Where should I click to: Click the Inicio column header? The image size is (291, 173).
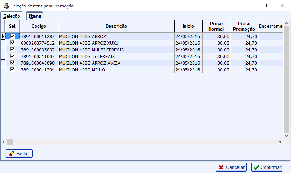tap(188, 26)
